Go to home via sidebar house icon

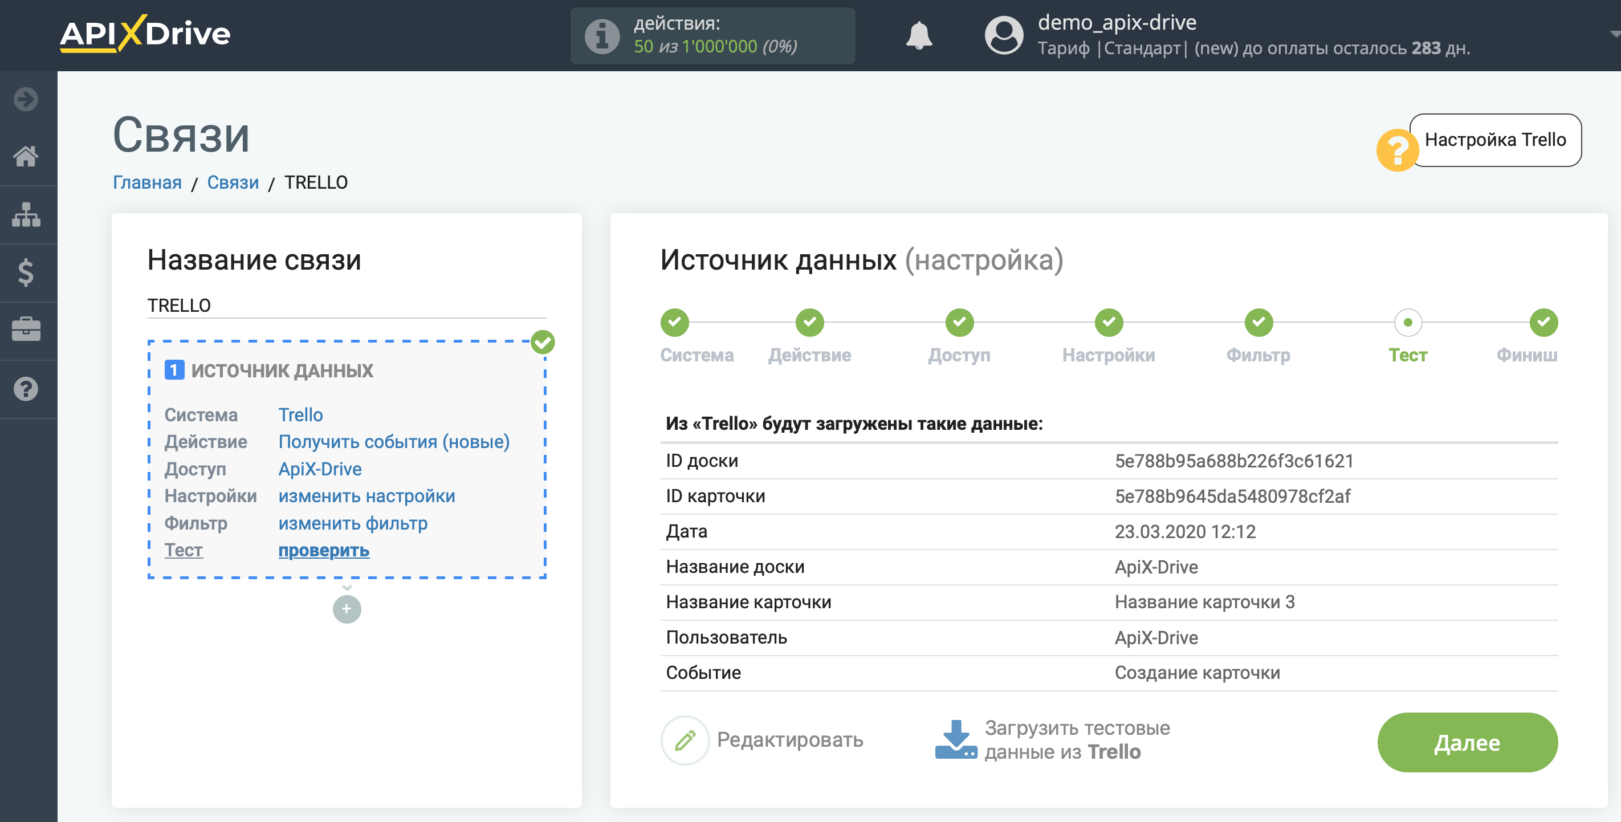pyautogui.click(x=26, y=156)
